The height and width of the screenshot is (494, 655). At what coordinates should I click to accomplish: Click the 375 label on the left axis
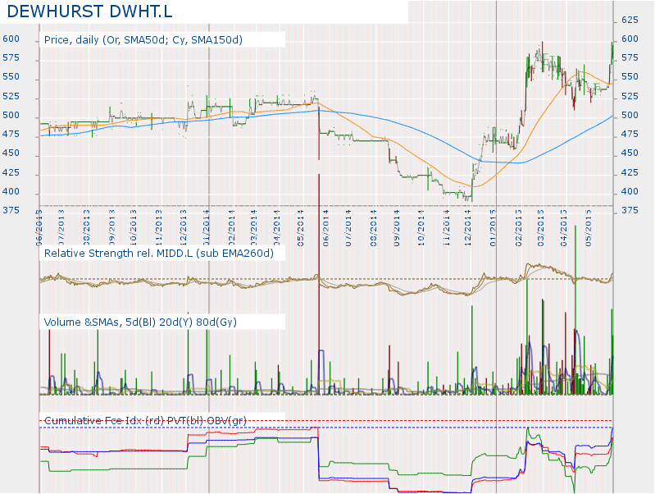point(11,211)
